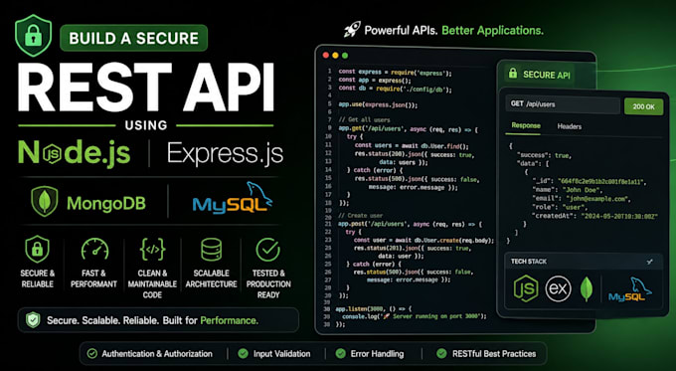
Task: Click the Tech Stack panel title
Action: click(529, 262)
